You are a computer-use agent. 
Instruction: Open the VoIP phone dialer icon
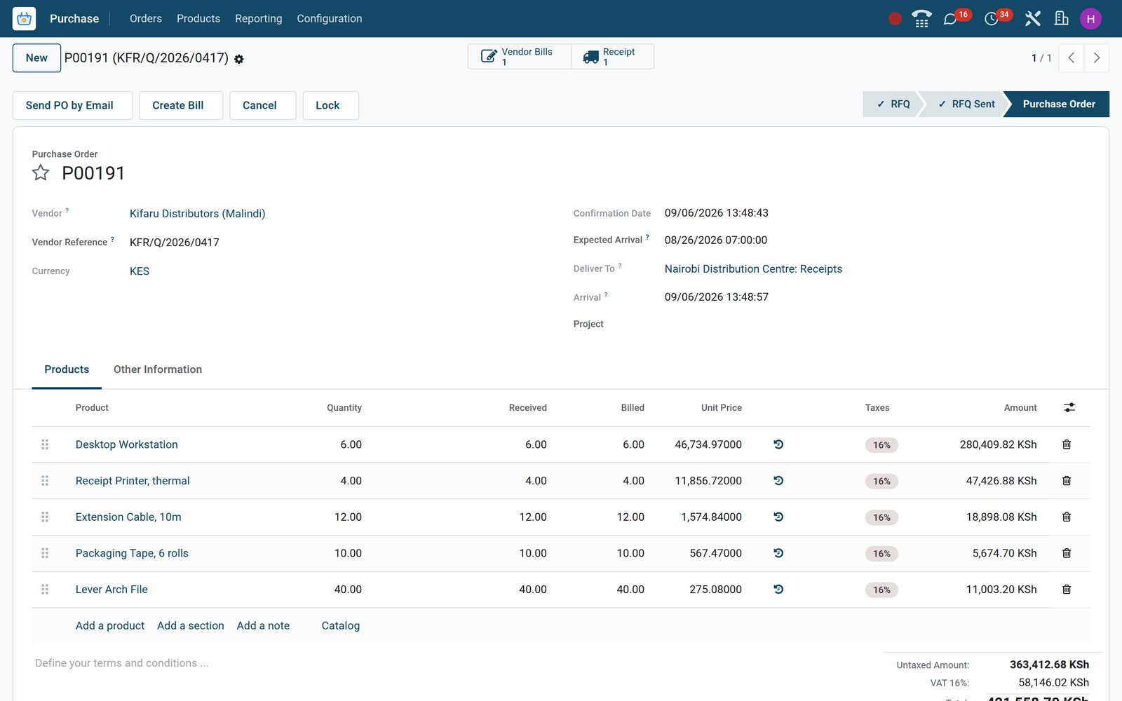[x=921, y=19]
